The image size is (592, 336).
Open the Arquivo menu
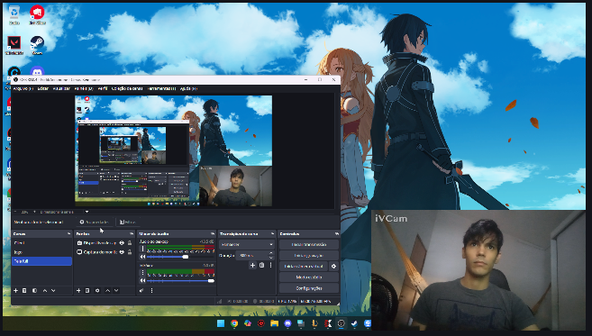(x=23, y=88)
